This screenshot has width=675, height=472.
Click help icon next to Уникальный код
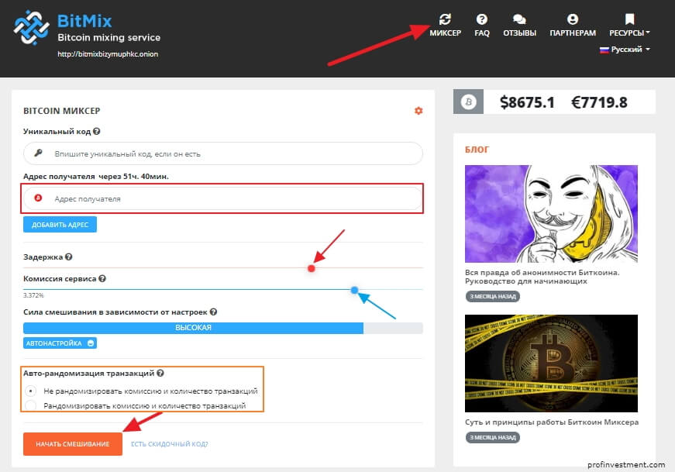[x=97, y=132]
